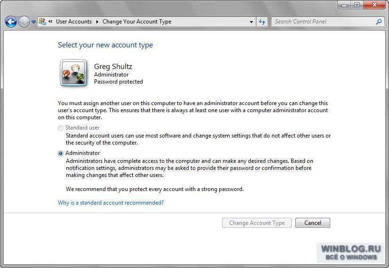
Task: Go to User Accounts breadcrumb
Action: [74, 22]
